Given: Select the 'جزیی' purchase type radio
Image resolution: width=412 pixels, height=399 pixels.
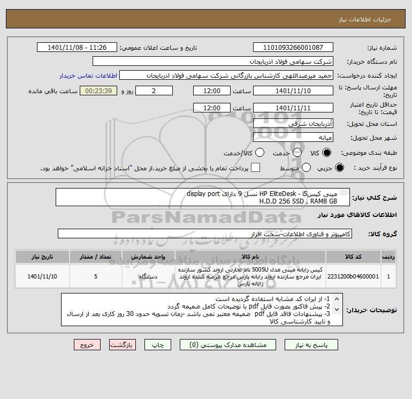Looking at the screenshot, I should (x=339, y=168).
